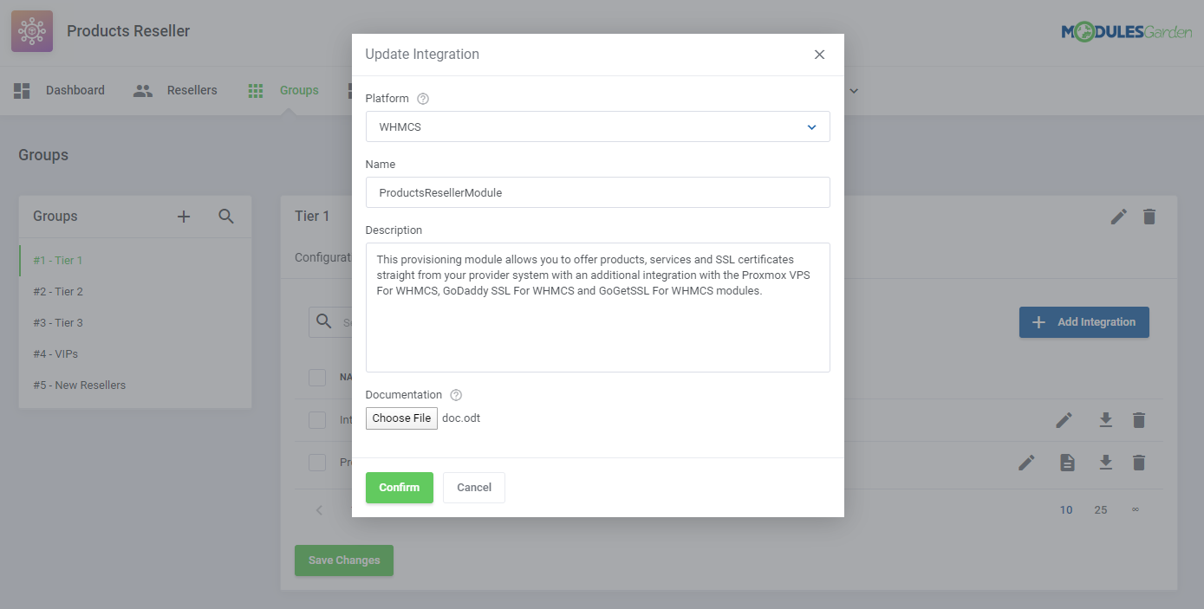Viewport: 1204px width, 609px height.
Task: Delete second integration row trash icon
Action: coord(1139,463)
